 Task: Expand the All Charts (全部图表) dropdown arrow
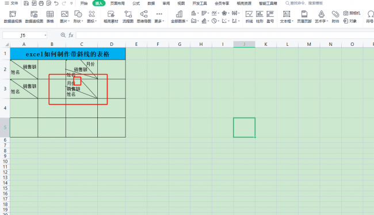click(x=187, y=21)
